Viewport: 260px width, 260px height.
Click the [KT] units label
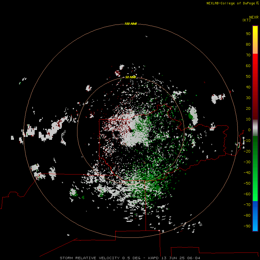point(246,20)
